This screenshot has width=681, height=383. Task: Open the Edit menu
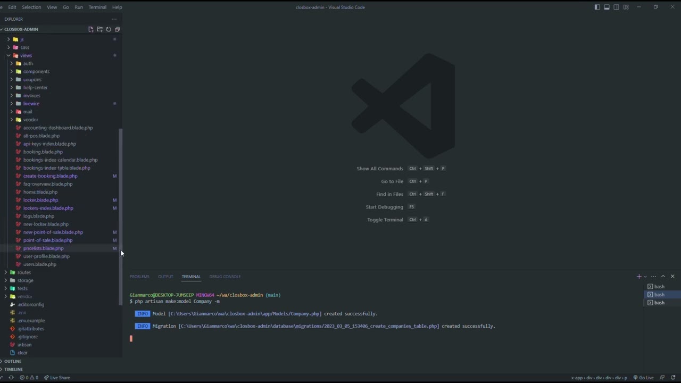click(x=12, y=7)
